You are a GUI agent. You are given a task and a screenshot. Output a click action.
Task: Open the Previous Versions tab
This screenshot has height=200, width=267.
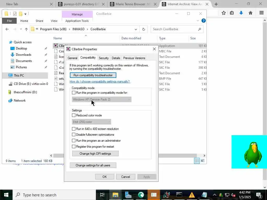(134, 58)
